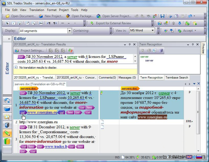
Task: Click Open Package button
Action: (80, 16)
